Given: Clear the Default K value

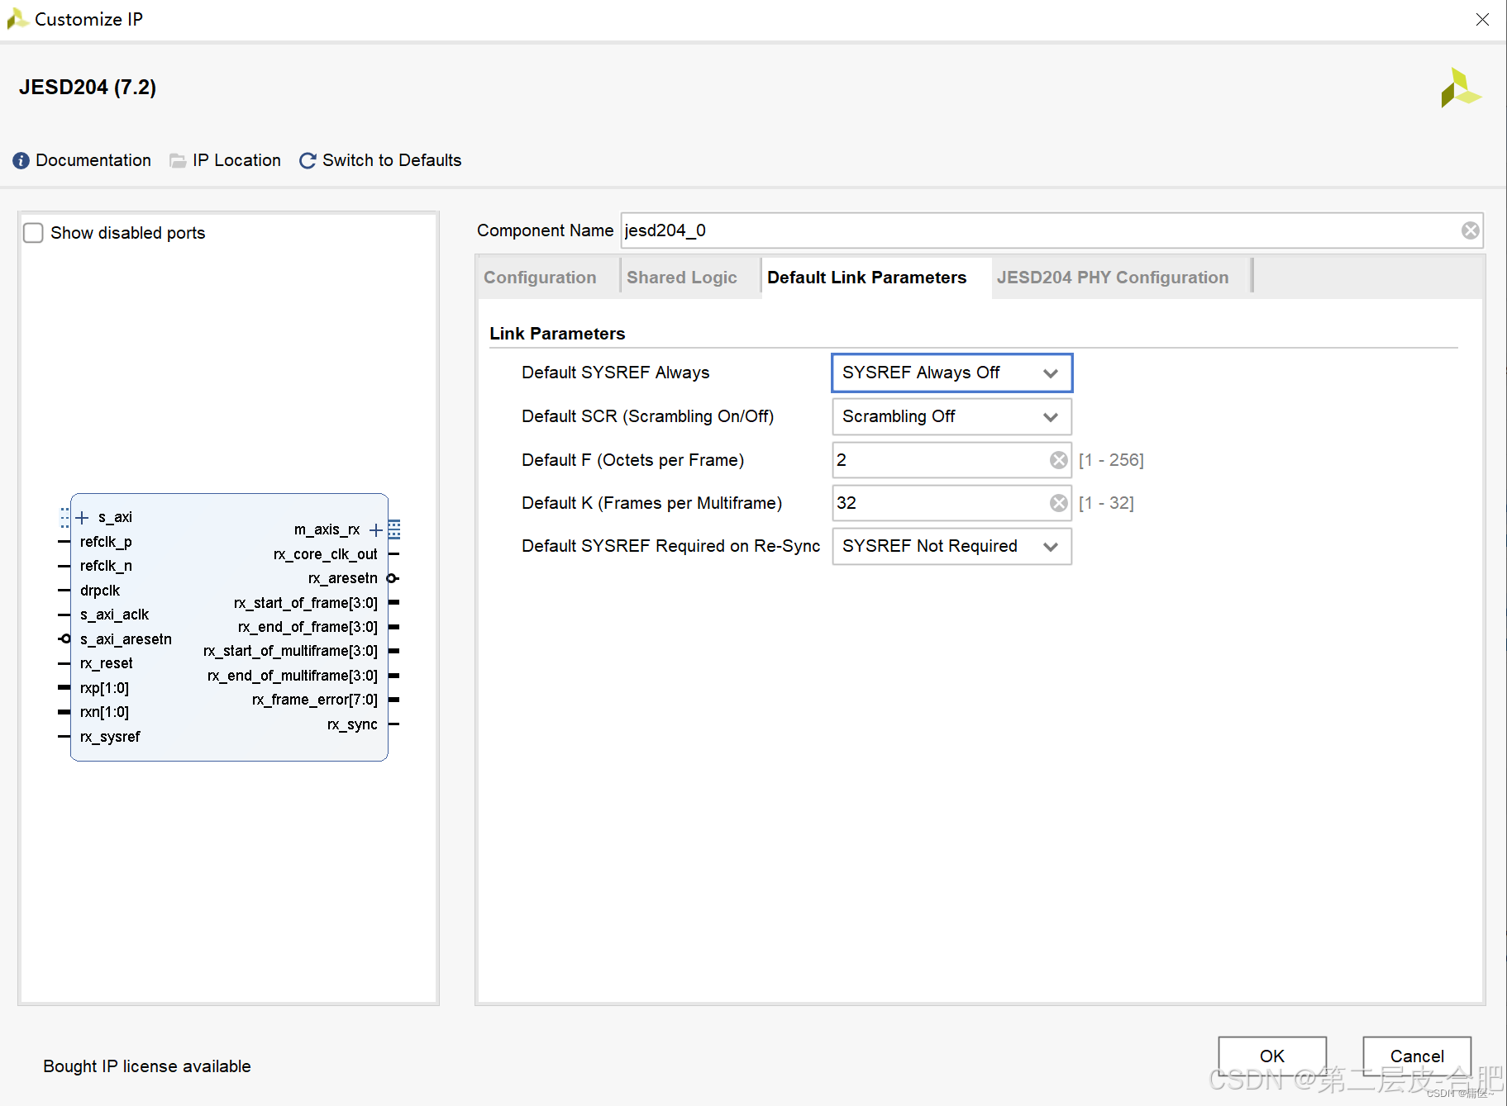Looking at the screenshot, I should 1058,503.
